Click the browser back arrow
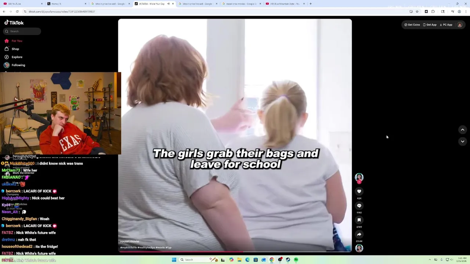The height and width of the screenshot is (264, 470). 4,11
